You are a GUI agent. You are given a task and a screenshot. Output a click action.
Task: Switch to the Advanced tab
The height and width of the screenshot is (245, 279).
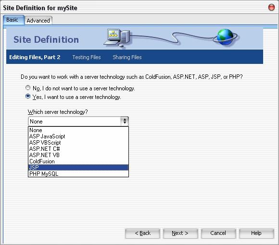38,21
